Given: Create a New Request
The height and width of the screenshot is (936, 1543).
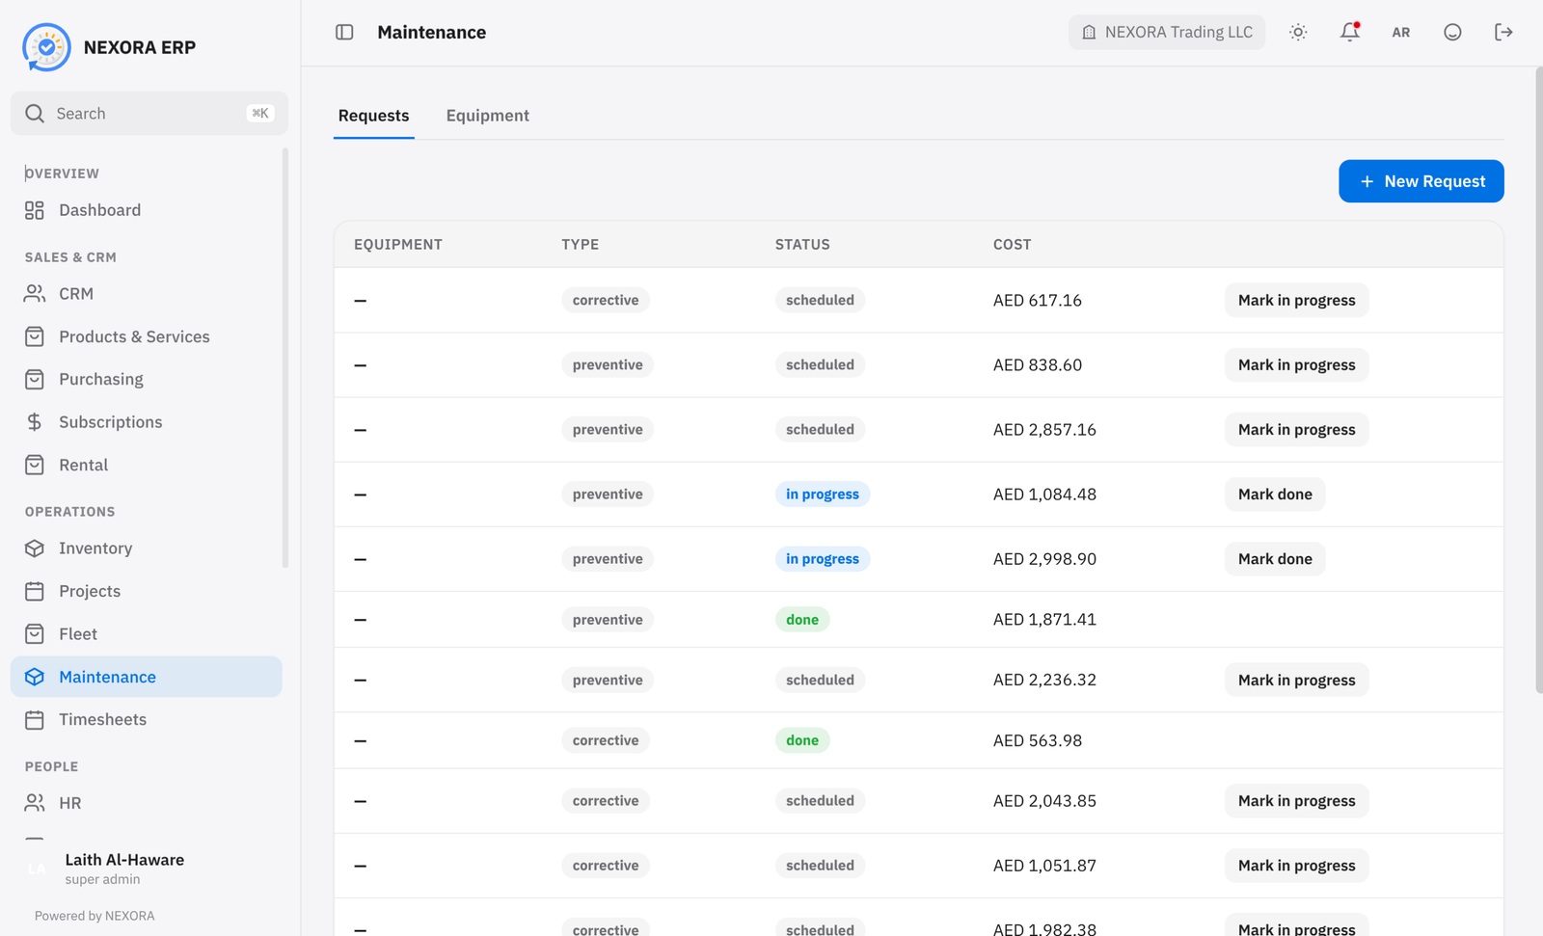Looking at the screenshot, I should click(1421, 181).
